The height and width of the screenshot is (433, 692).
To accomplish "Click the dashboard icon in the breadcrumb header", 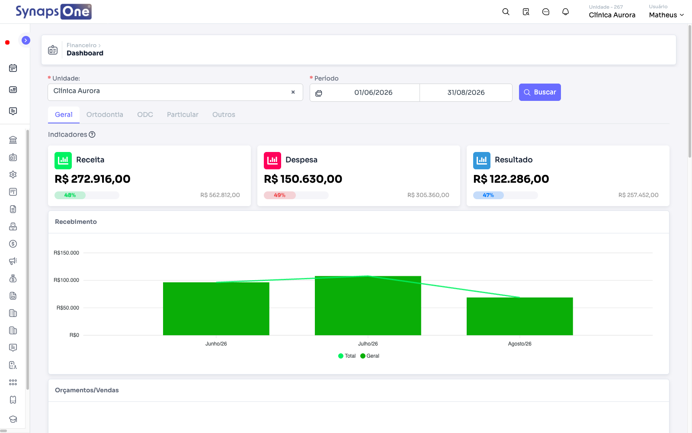I will [x=53, y=50].
